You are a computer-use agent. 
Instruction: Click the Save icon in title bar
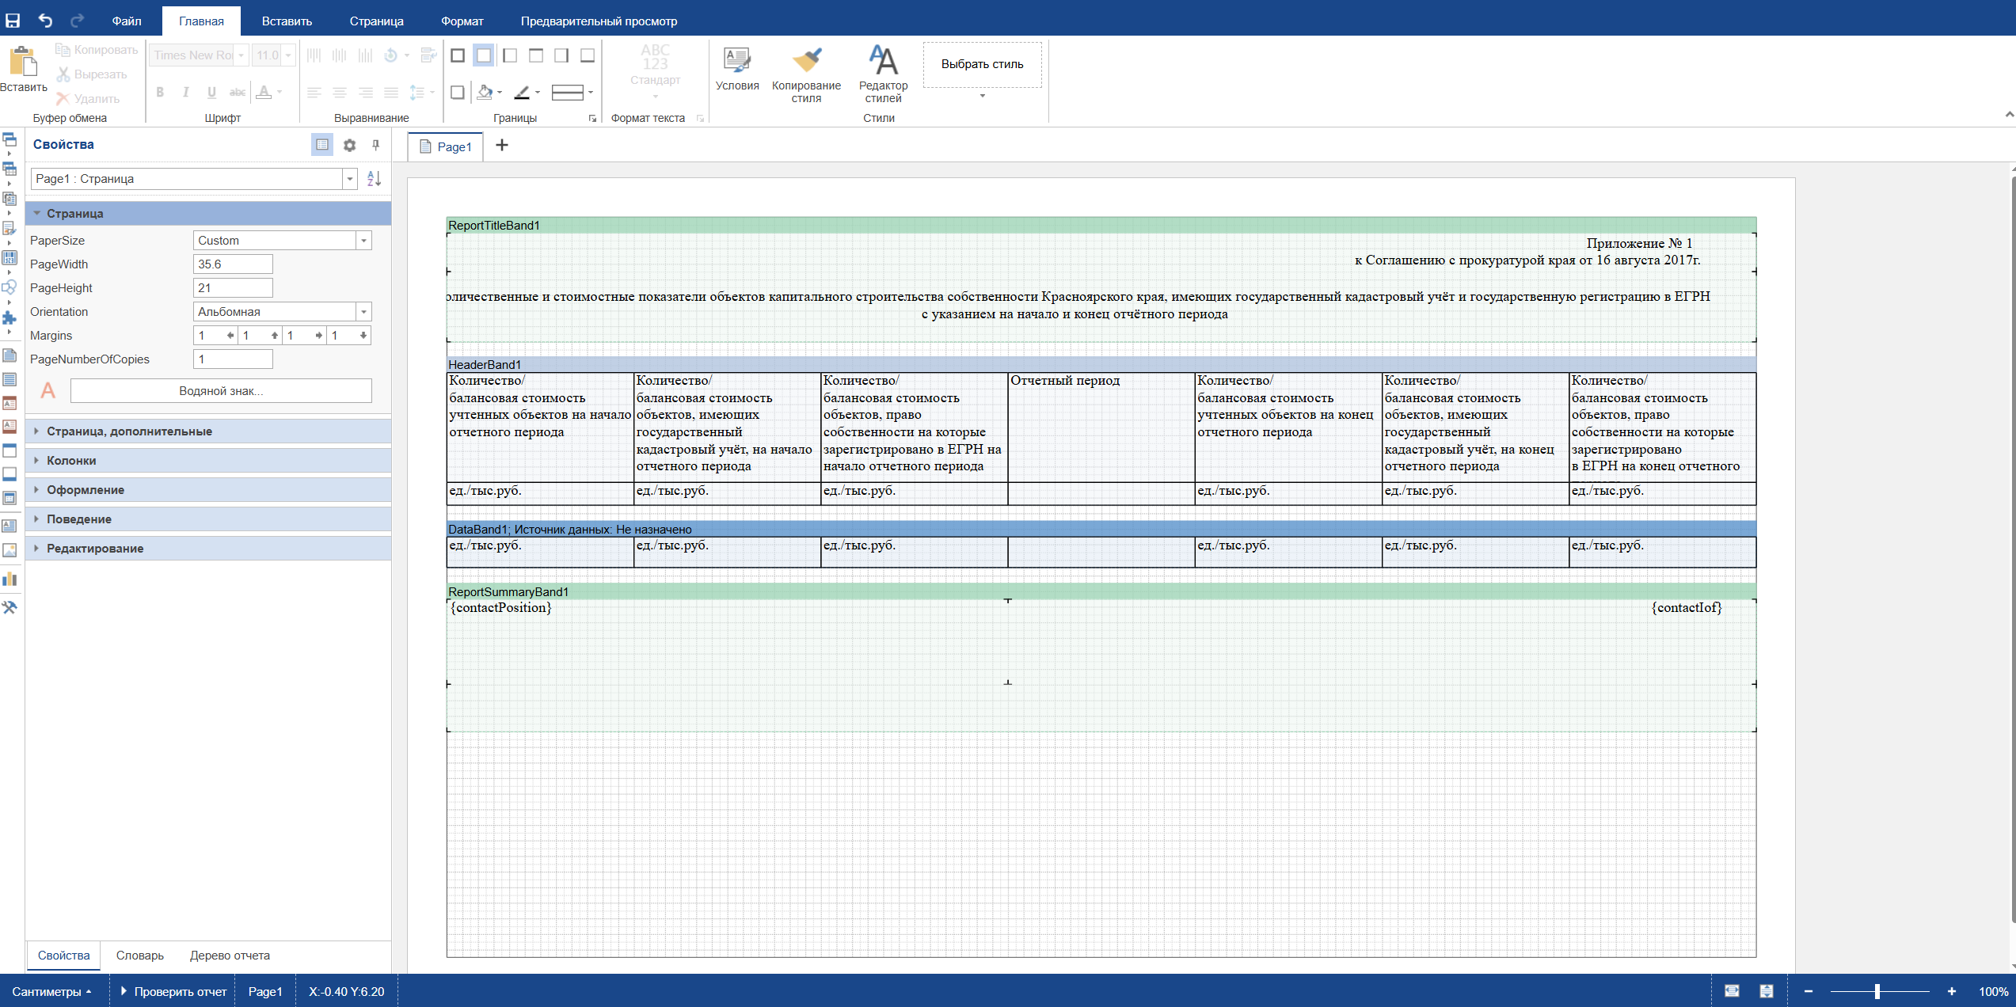click(x=13, y=21)
